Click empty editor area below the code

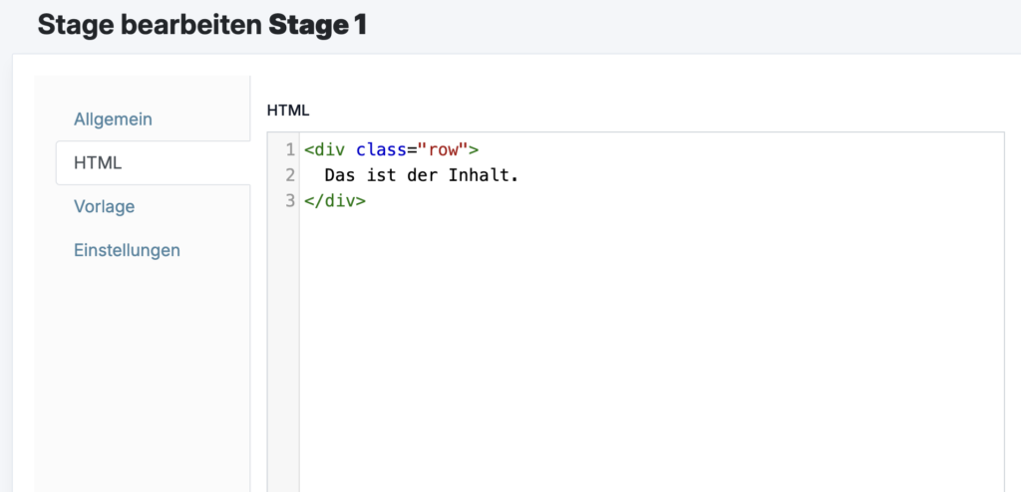point(648,349)
